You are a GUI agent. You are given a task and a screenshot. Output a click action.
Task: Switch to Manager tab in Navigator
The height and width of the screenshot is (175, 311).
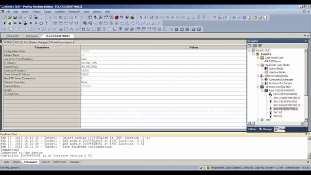266,129
